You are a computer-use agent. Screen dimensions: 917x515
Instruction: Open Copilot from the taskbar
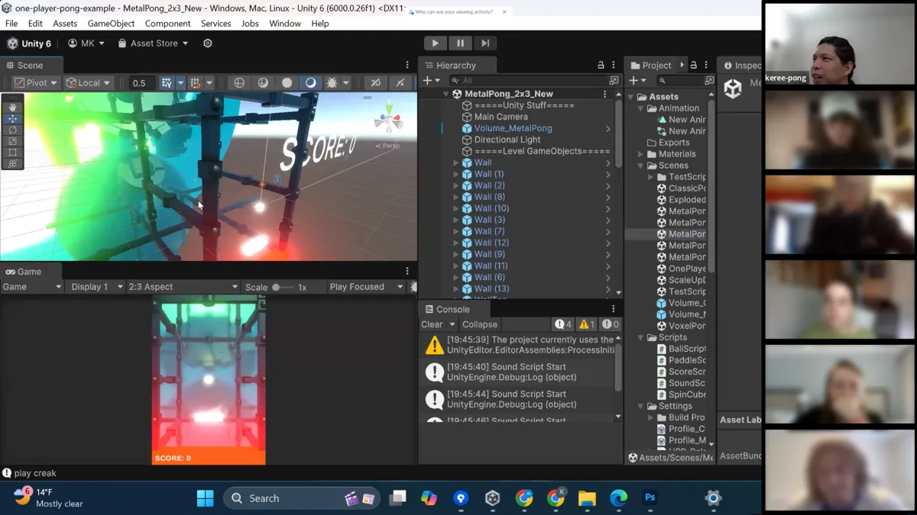(x=429, y=498)
